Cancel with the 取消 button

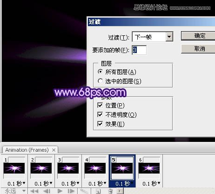point(198,49)
